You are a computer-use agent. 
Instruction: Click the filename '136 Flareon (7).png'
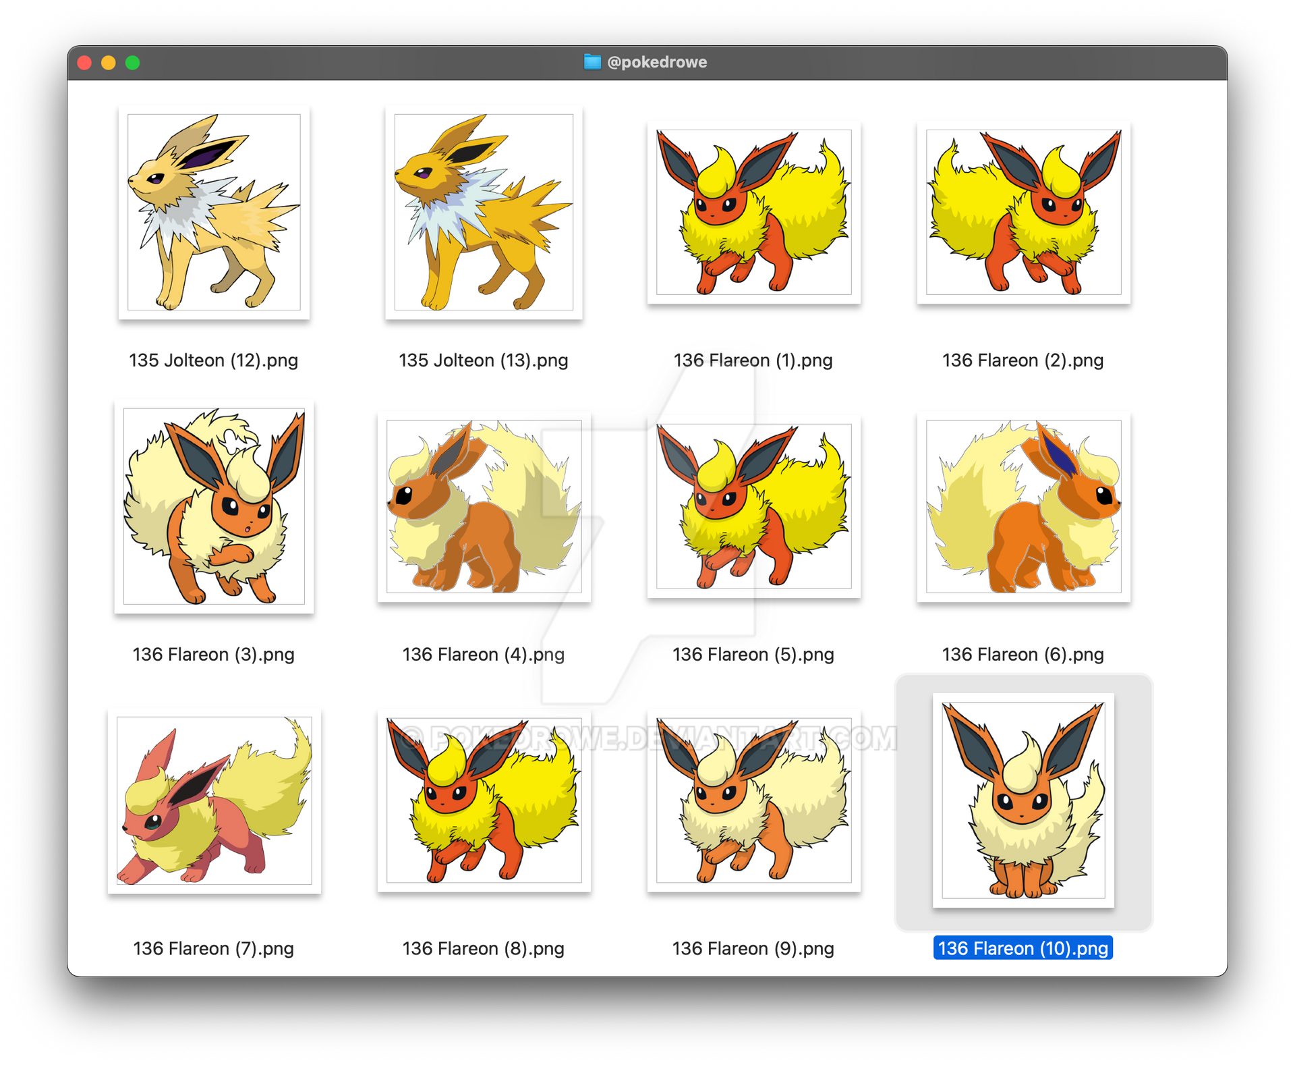(x=214, y=949)
